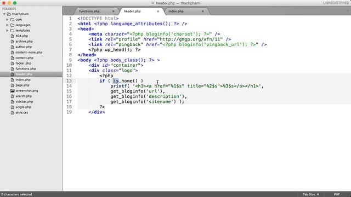This screenshot has height=197, width=351.
Task: Switch to the index.php tab
Action: (176, 11)
